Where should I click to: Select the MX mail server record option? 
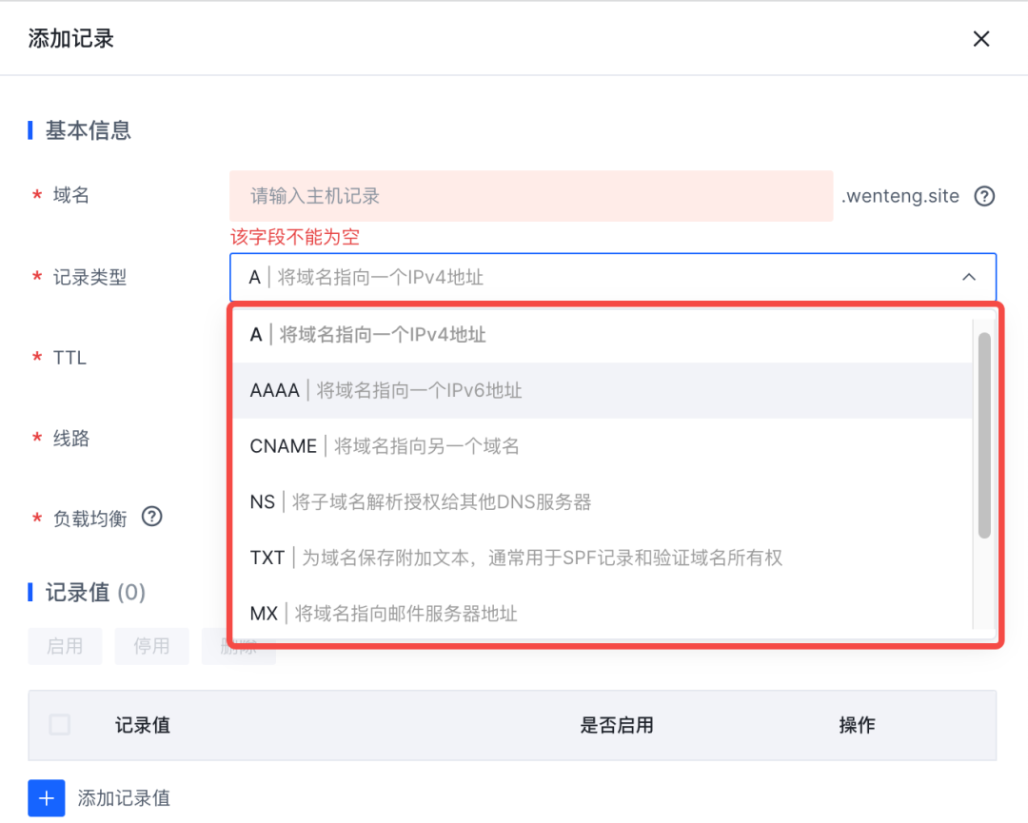pos(384,614)
